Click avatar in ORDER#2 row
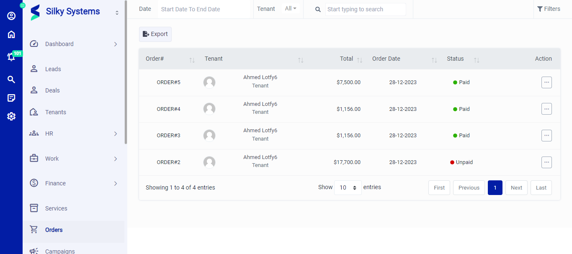Viewport: 572px width, 254px height. click(209, 162)
